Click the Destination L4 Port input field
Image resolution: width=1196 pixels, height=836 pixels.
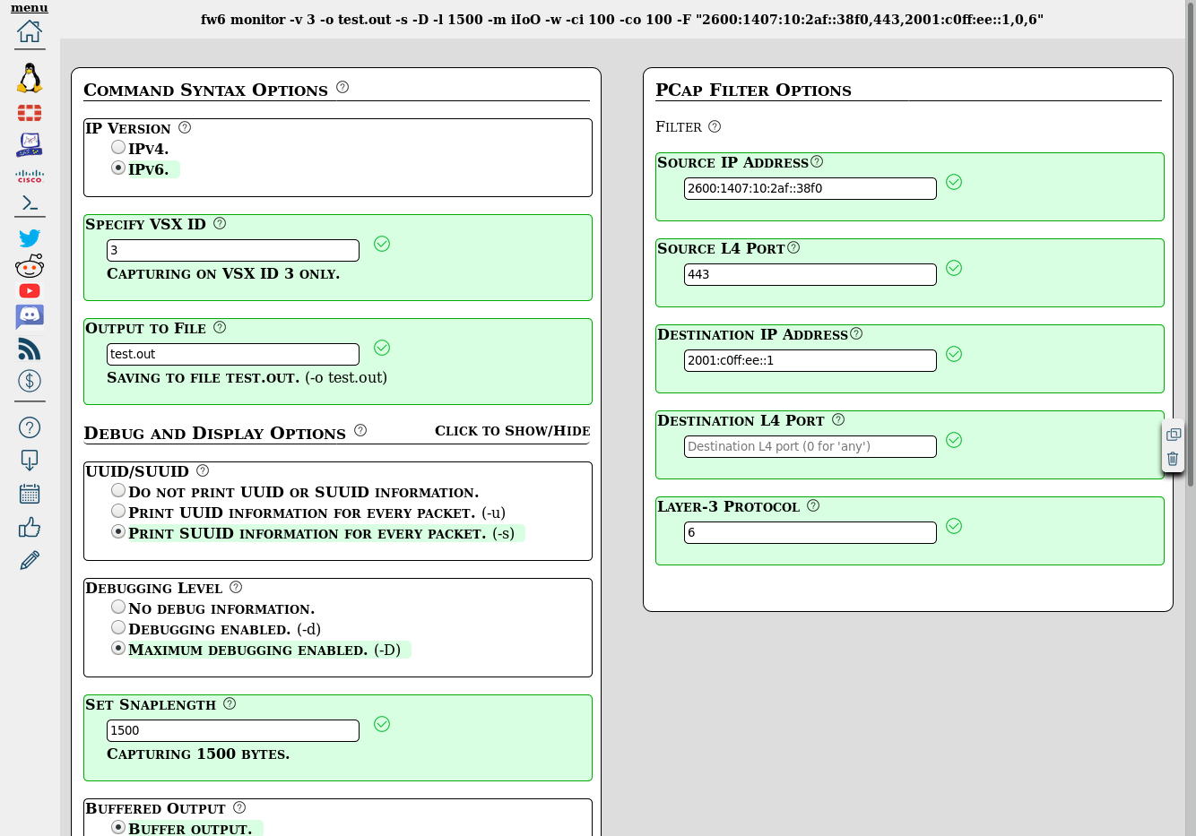point(810,446)
